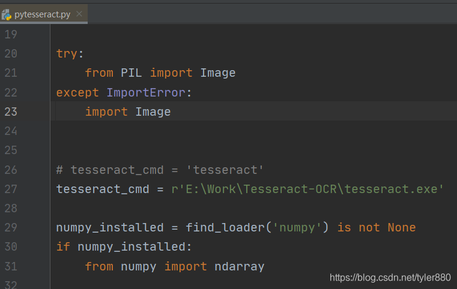Viewport: 457px width, 289px height.
Task: Click PIL in the from import statement
Action: pyautogui.click(x=131, y=73)
